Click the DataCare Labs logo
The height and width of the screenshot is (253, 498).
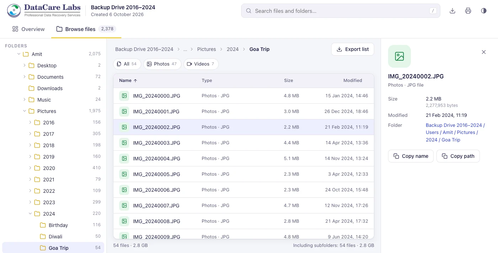[44, 11]
